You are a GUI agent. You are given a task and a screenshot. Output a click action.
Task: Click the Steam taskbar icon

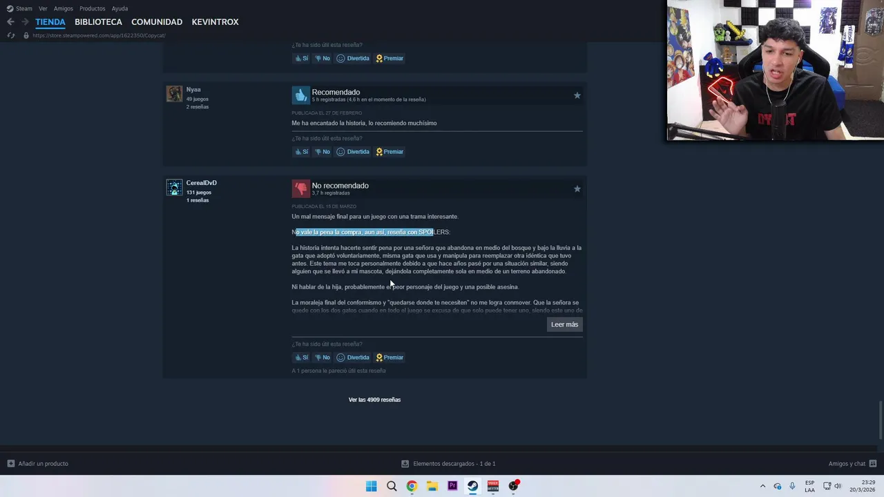(x=472, y=486)
